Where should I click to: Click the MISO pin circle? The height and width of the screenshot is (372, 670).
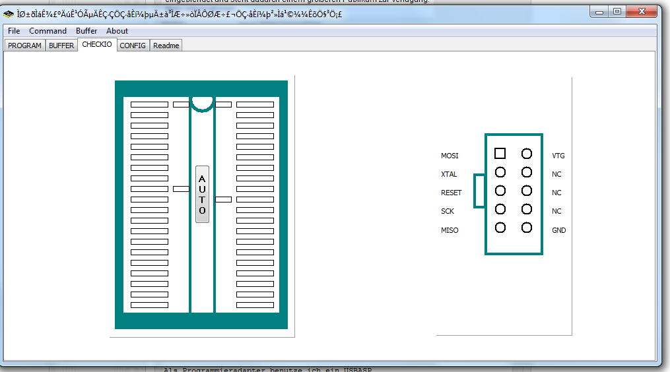tap(500, 228)
